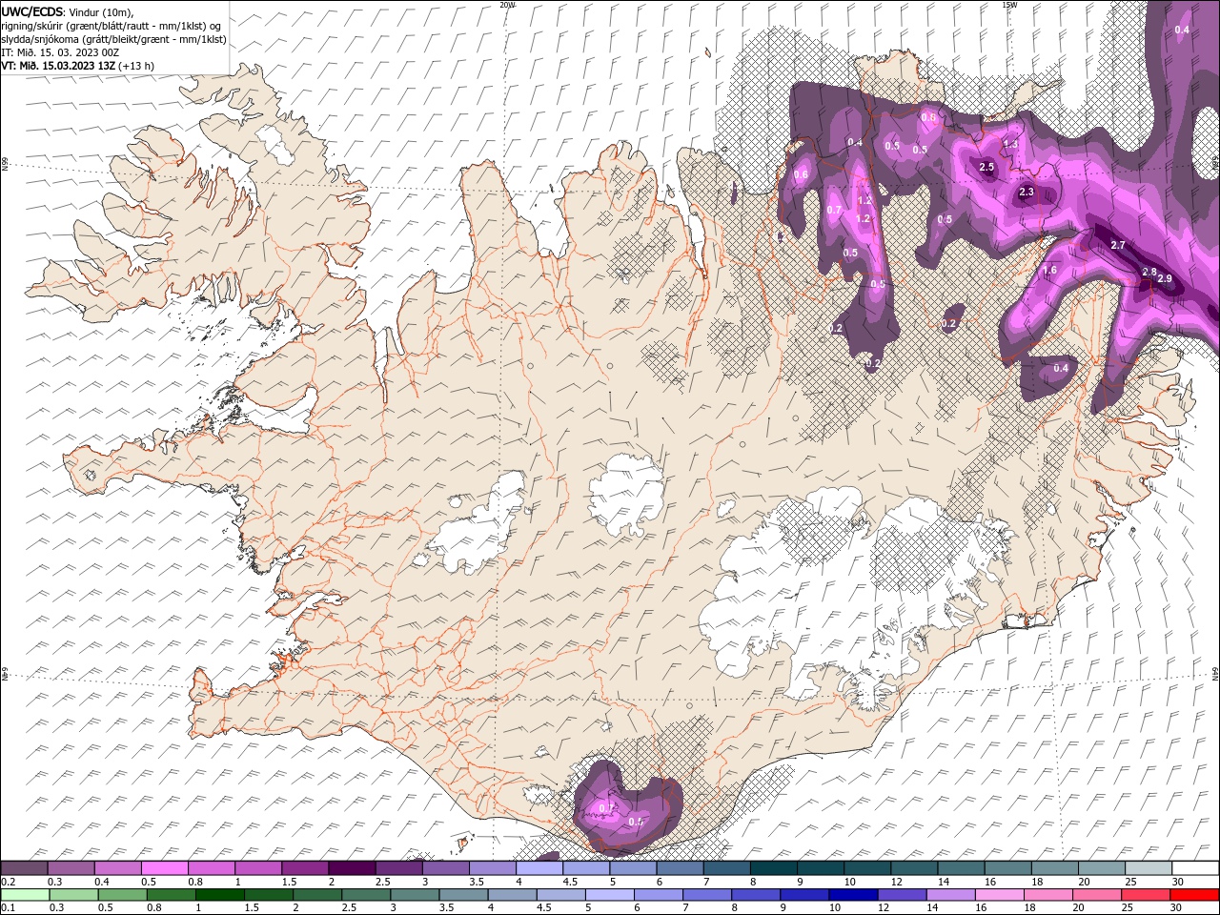
Task: Pick the dark plum 0.2–0.3 snow legend swatch
Action: pyautogui.click(x=24, y=868)
